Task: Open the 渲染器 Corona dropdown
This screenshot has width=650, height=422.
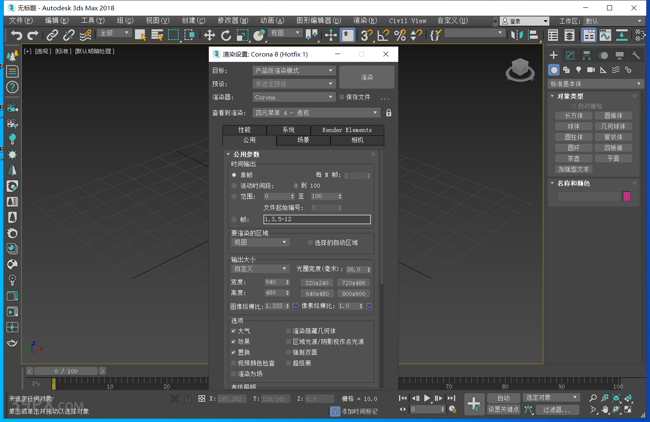Action: tap(294, 97)
